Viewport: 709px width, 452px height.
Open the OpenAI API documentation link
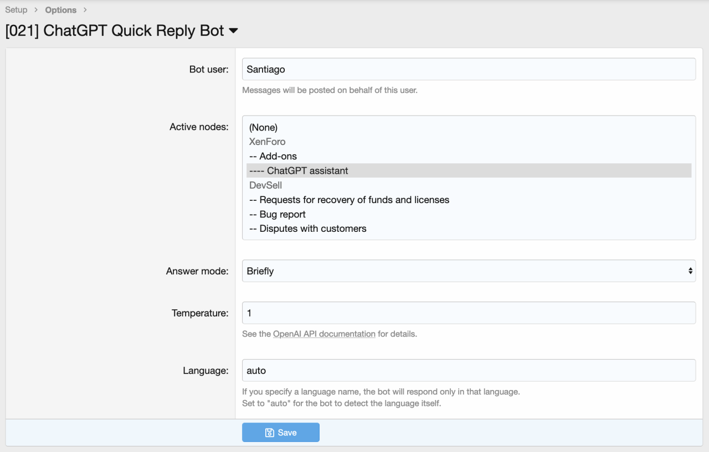click(323, 334)
